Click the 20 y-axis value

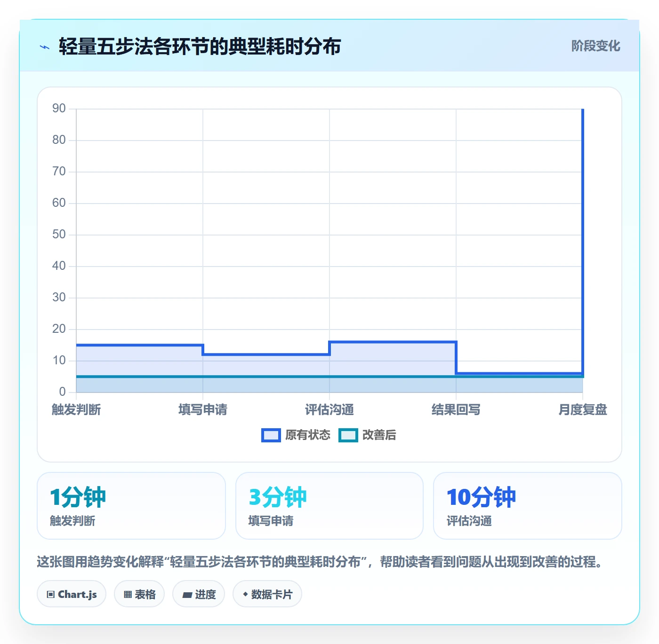pos(59,329)
